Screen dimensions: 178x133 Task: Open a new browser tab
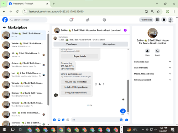point(54,4)
